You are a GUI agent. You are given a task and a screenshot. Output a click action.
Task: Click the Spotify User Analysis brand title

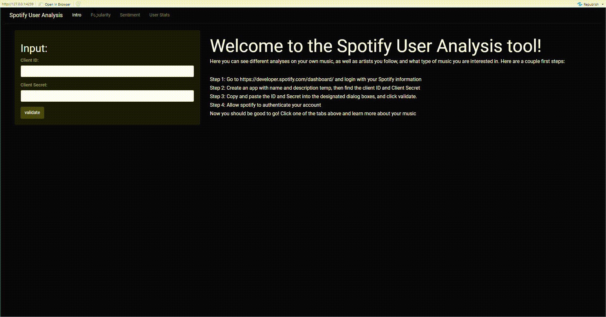point(36,15)
